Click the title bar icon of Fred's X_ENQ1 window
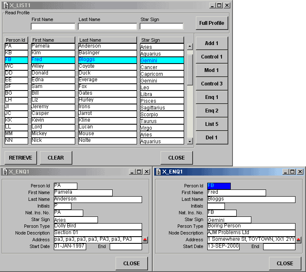Viewport: 306px width, 272px height. click(158, 172)
